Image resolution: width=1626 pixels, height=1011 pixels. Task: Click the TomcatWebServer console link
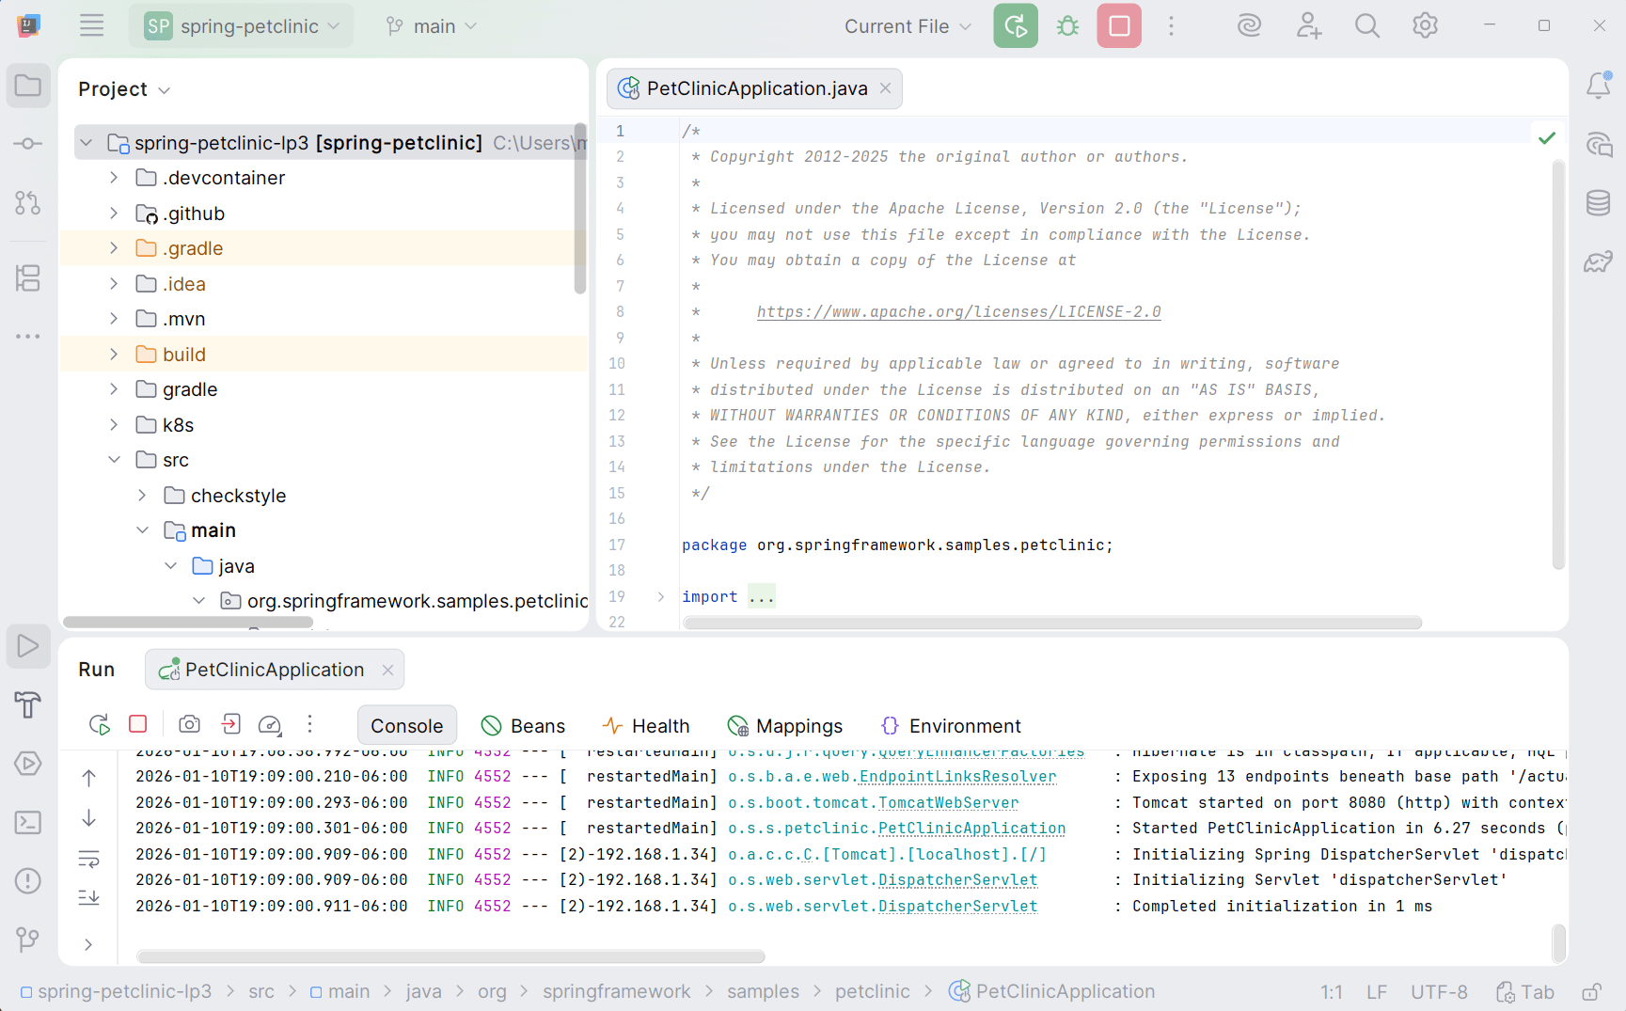point(948,803)
